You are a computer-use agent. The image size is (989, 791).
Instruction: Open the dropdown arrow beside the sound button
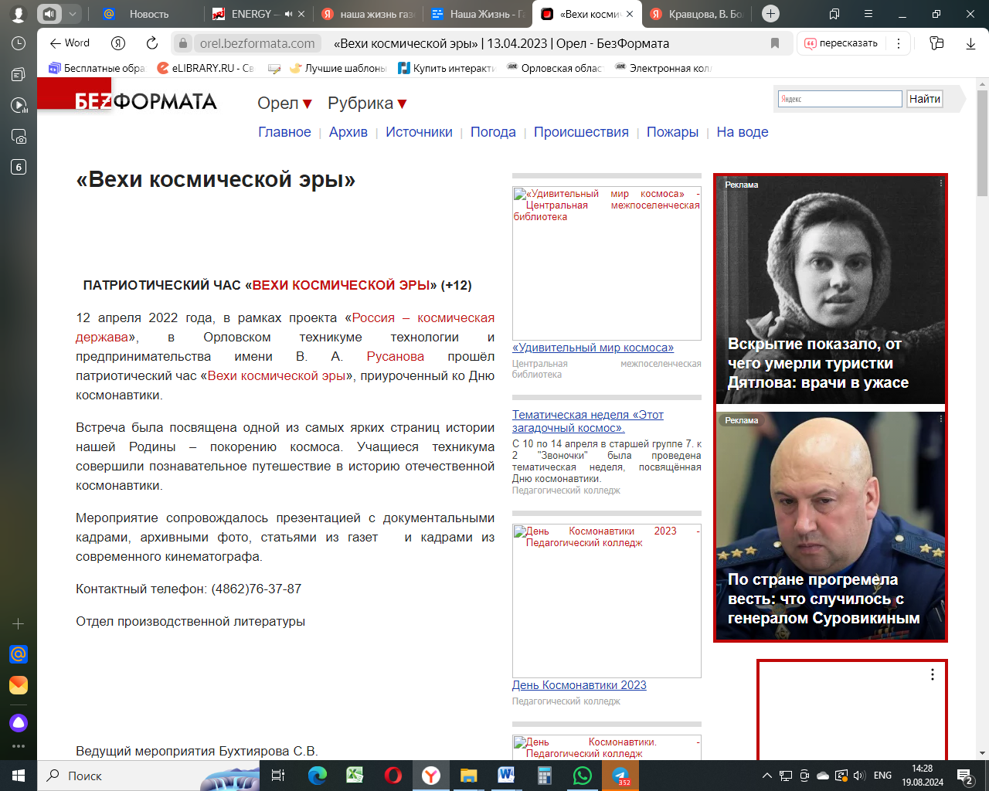72,14
